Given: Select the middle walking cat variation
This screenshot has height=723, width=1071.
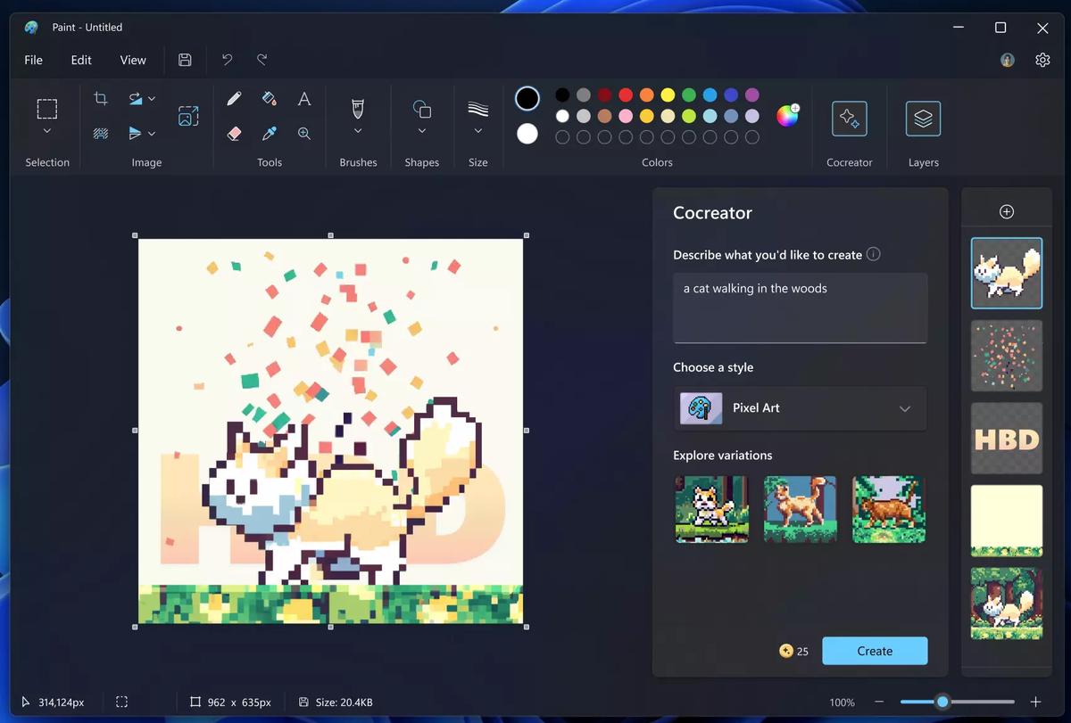Looking at the screenshot, I should pyautogui.click(x=800, y=509).
